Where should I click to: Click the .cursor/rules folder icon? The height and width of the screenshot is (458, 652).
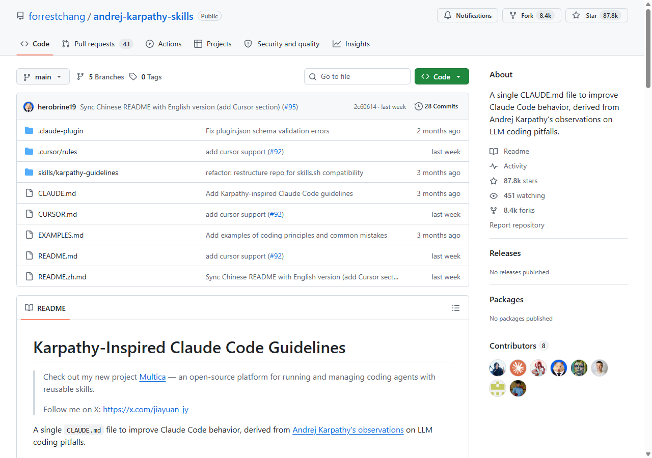pos(29,152)
